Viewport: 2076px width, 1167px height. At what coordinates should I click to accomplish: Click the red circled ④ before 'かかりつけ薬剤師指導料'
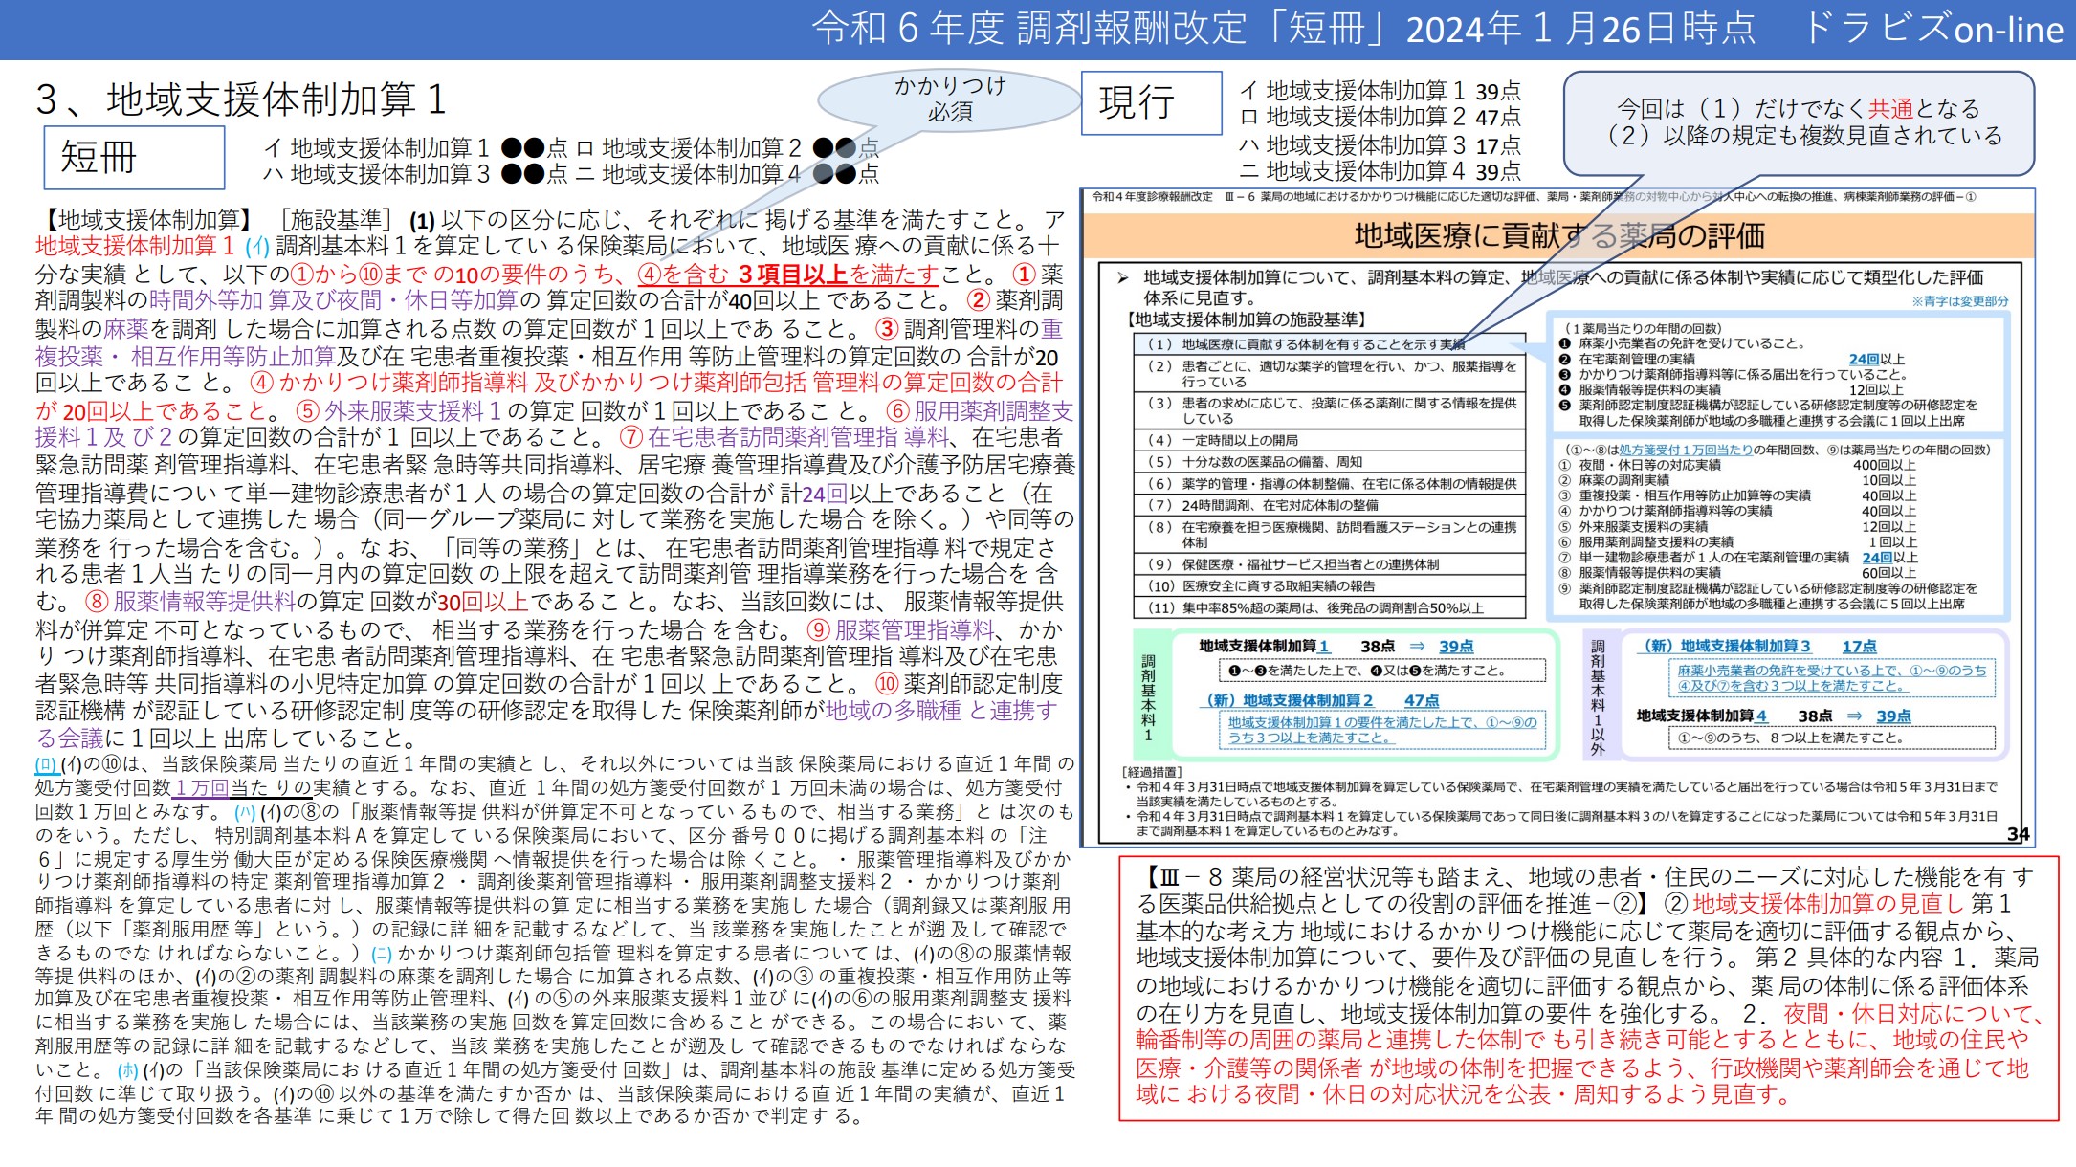[261, 384]
